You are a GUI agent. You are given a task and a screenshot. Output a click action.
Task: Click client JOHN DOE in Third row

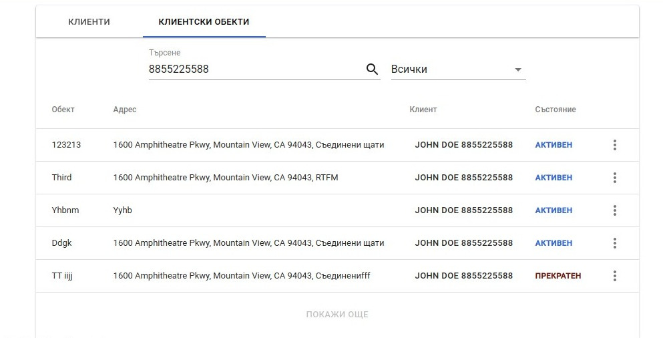(x=464, y=178)
